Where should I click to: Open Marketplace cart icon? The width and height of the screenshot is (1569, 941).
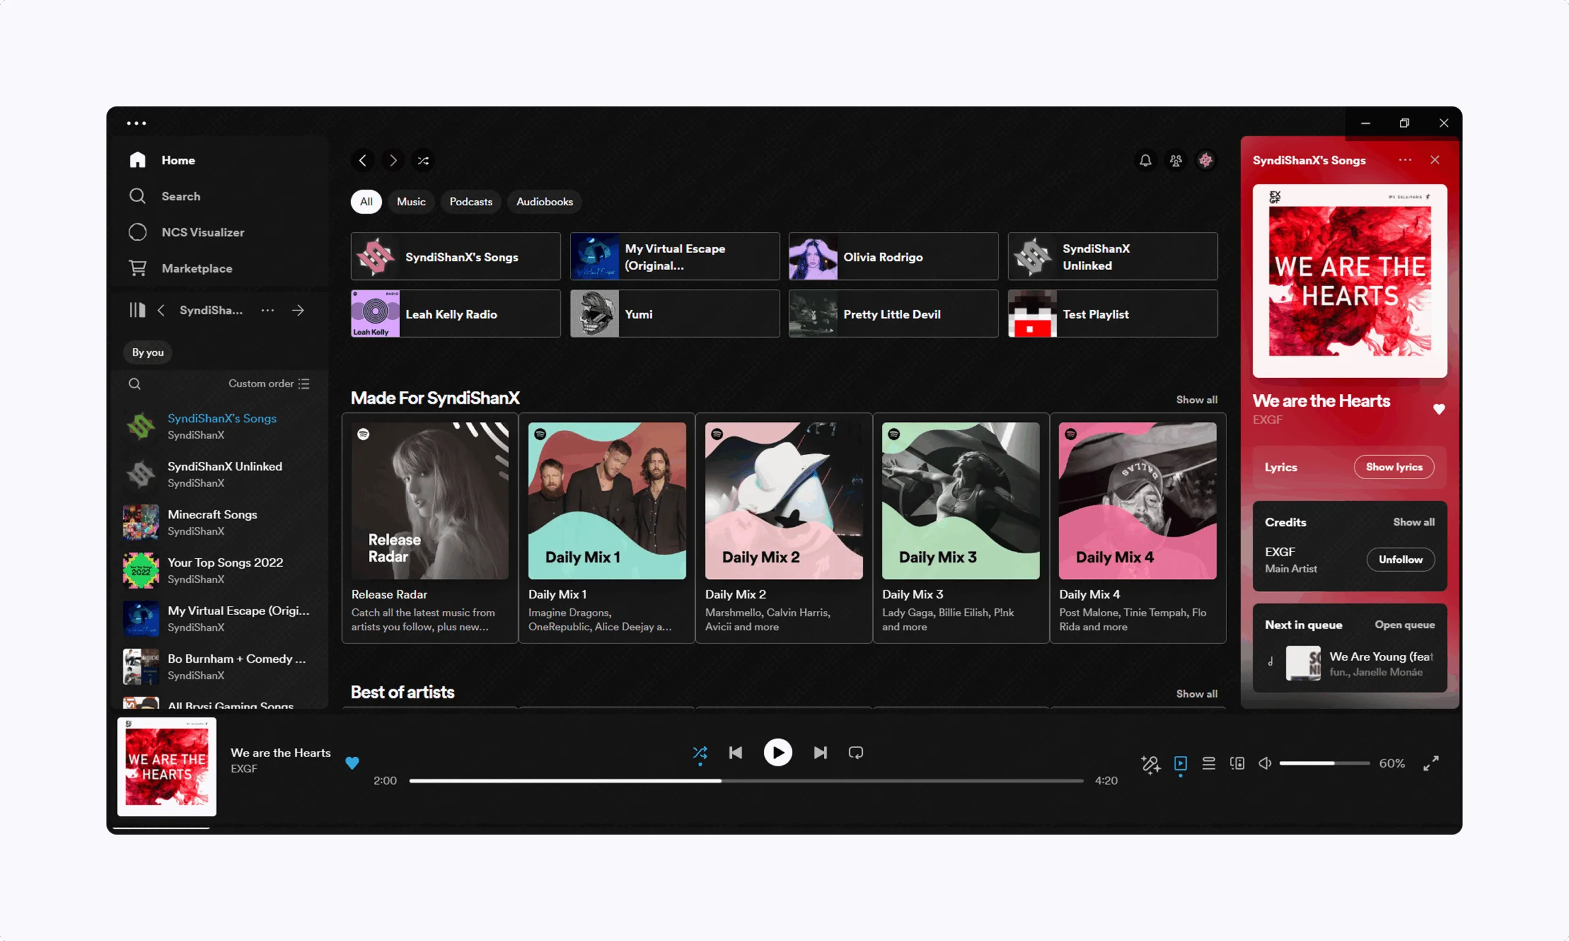coord(138,268)
